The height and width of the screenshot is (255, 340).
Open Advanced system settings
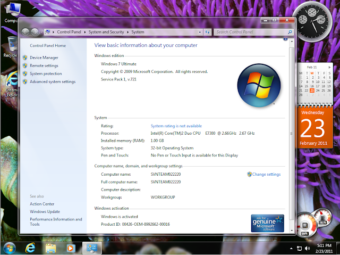point(53,81)
